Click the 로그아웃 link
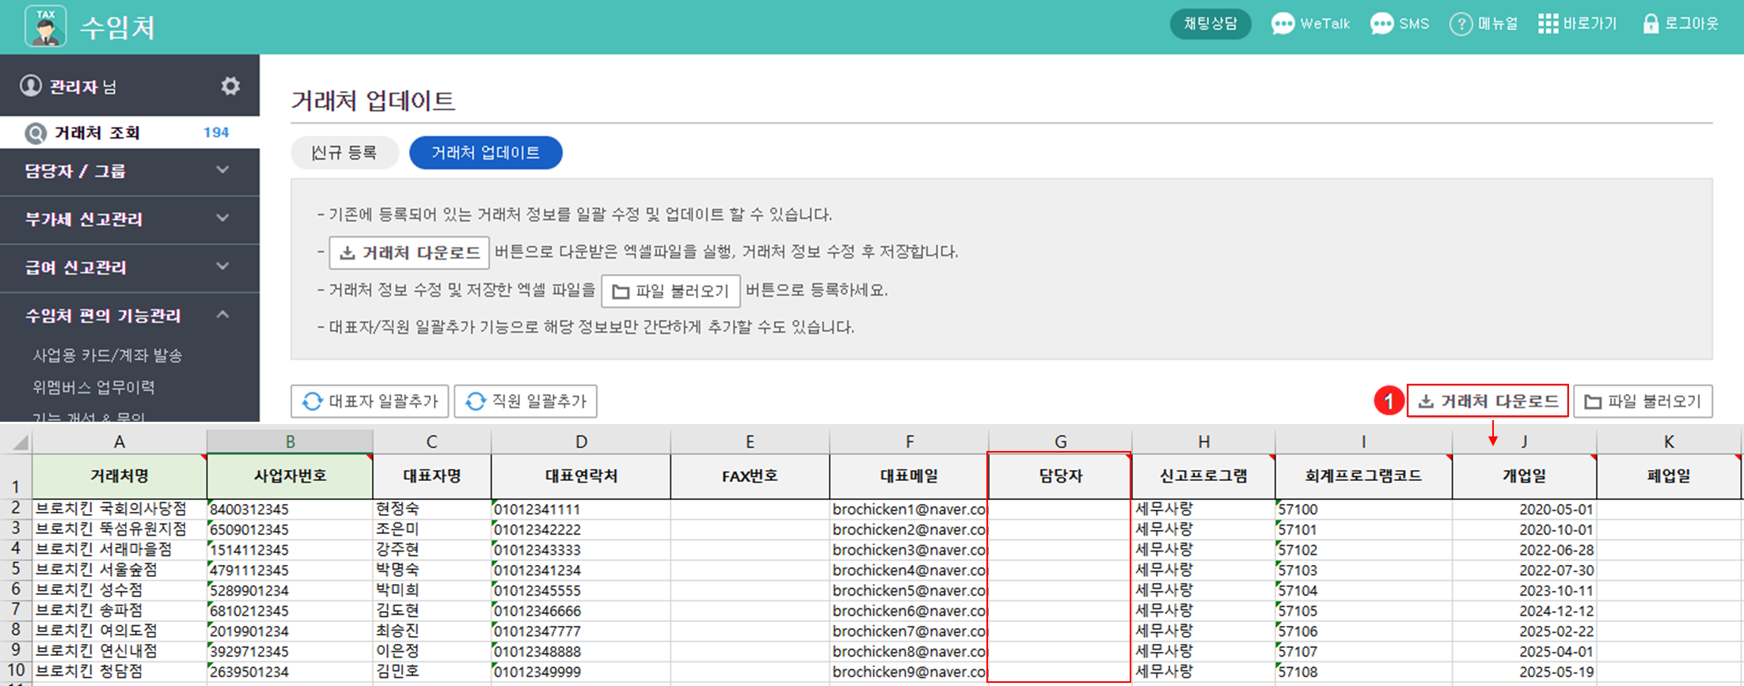Screen dimensions: 1744x686 1681,24
